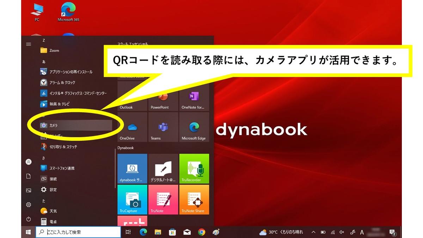Click the Power button in Start rail

[29, 219]
